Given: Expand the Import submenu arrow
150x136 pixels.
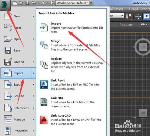Looking at the screenshot, I should (x=34, y=73).
